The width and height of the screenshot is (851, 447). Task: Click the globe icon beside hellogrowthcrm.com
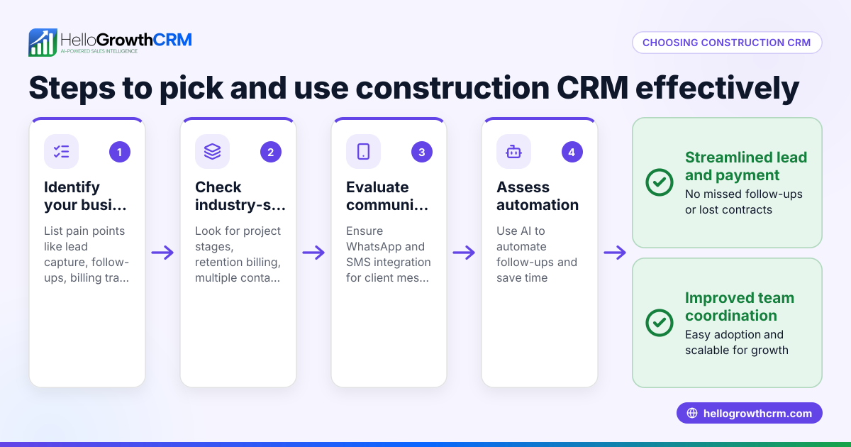[692, 414]
